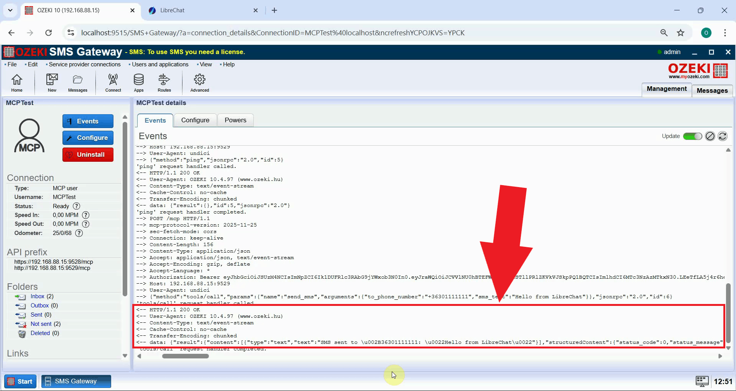The height and width of the screenshot is (391, 736).
Task: Open the Chrome three-dot menu
Action: click(725, 33)
